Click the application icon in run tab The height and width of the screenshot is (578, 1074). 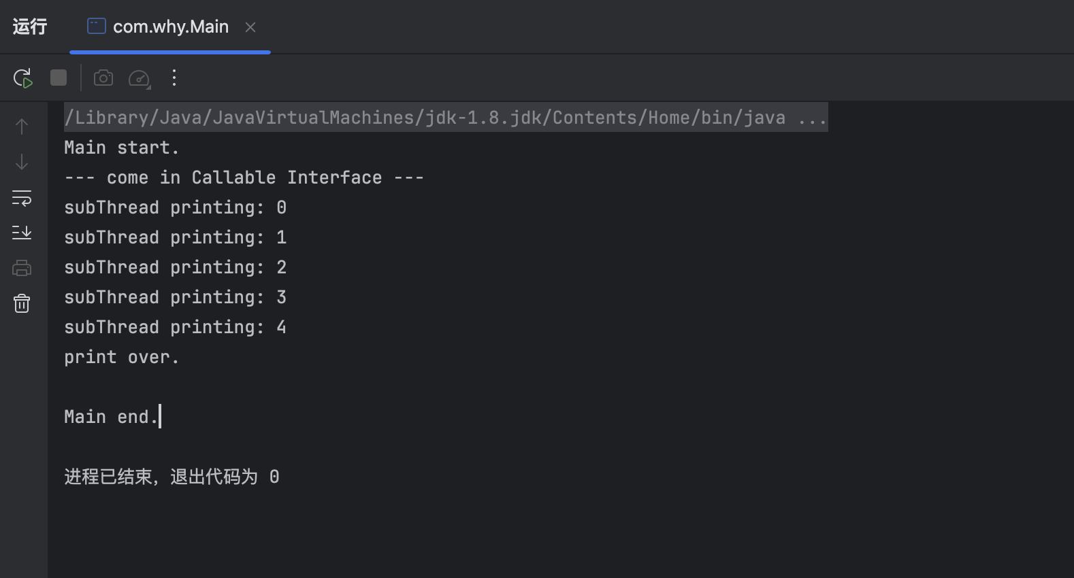tap(97, 27)
